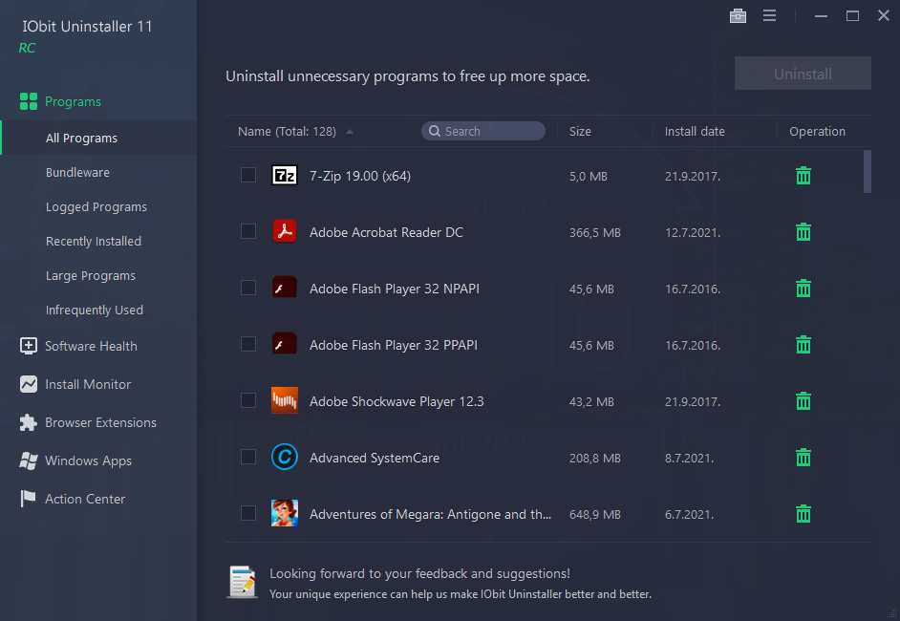This screenshot has width=900, height=621.
Task: Select the Adobe Acrobat Reader DC name
Action: 386,232
